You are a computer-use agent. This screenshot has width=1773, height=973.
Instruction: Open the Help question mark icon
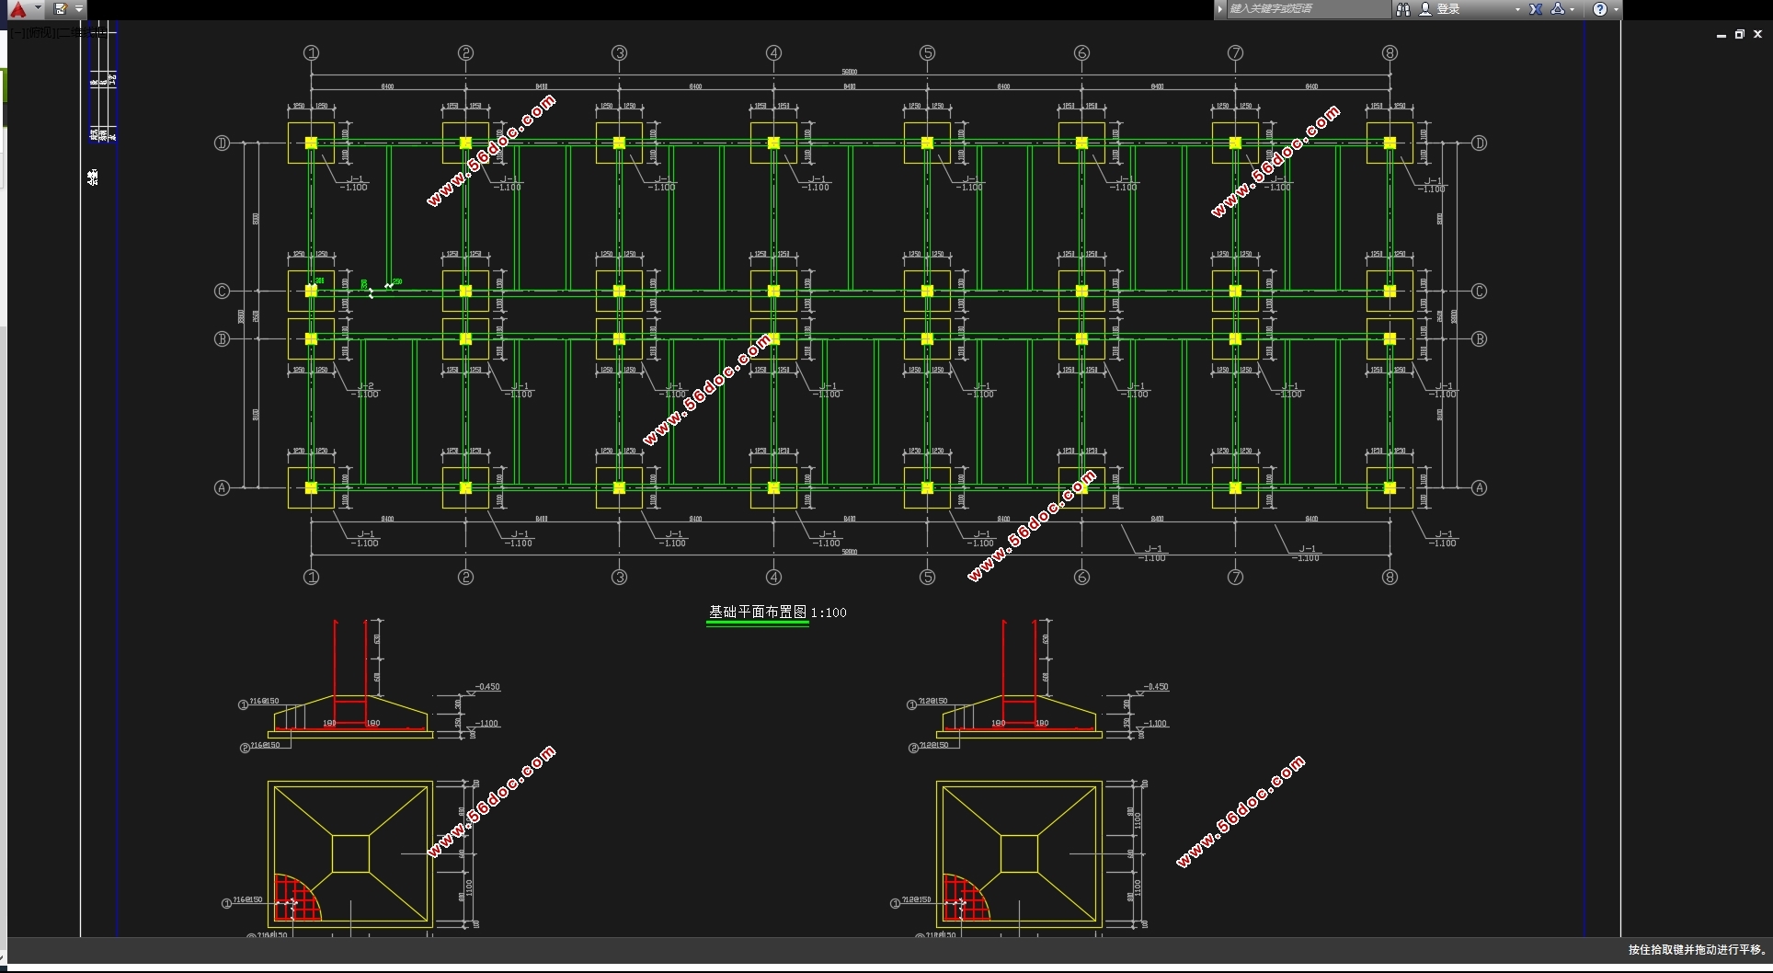point(1600,9)
